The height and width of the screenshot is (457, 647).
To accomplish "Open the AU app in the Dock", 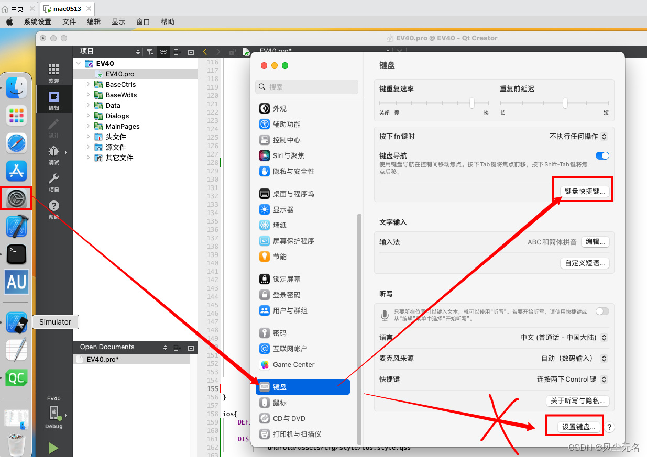I will pos(16,282).
